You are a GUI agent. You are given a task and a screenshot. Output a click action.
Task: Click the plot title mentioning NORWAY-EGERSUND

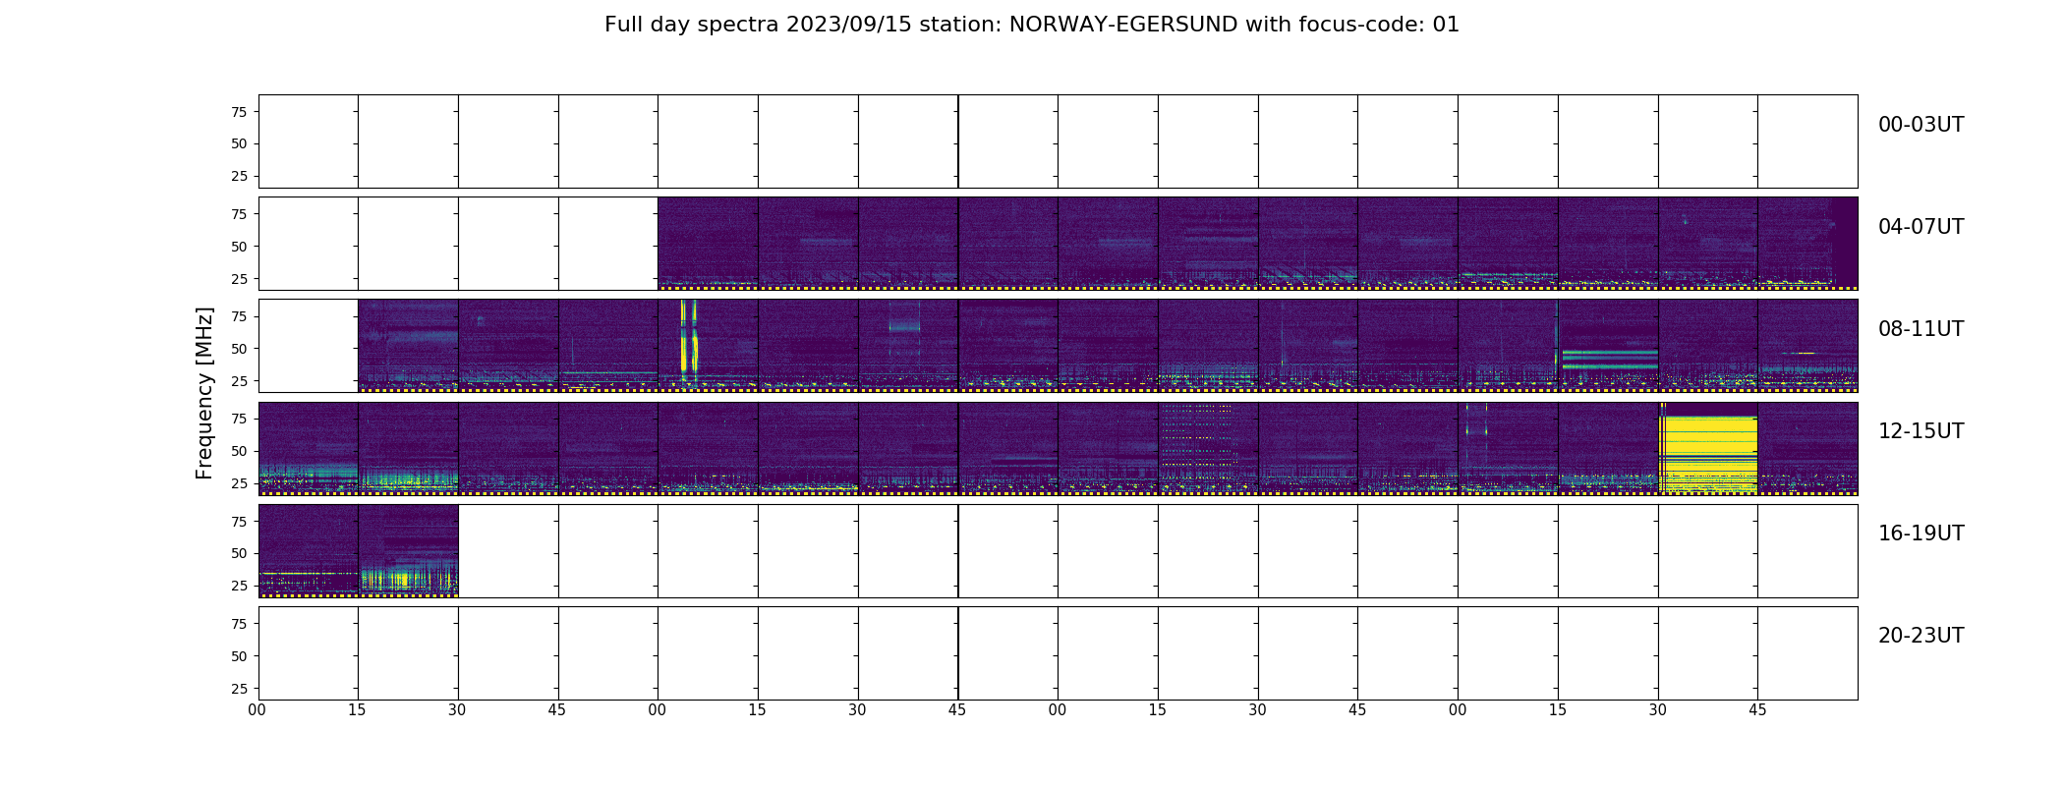point(1031,25)
